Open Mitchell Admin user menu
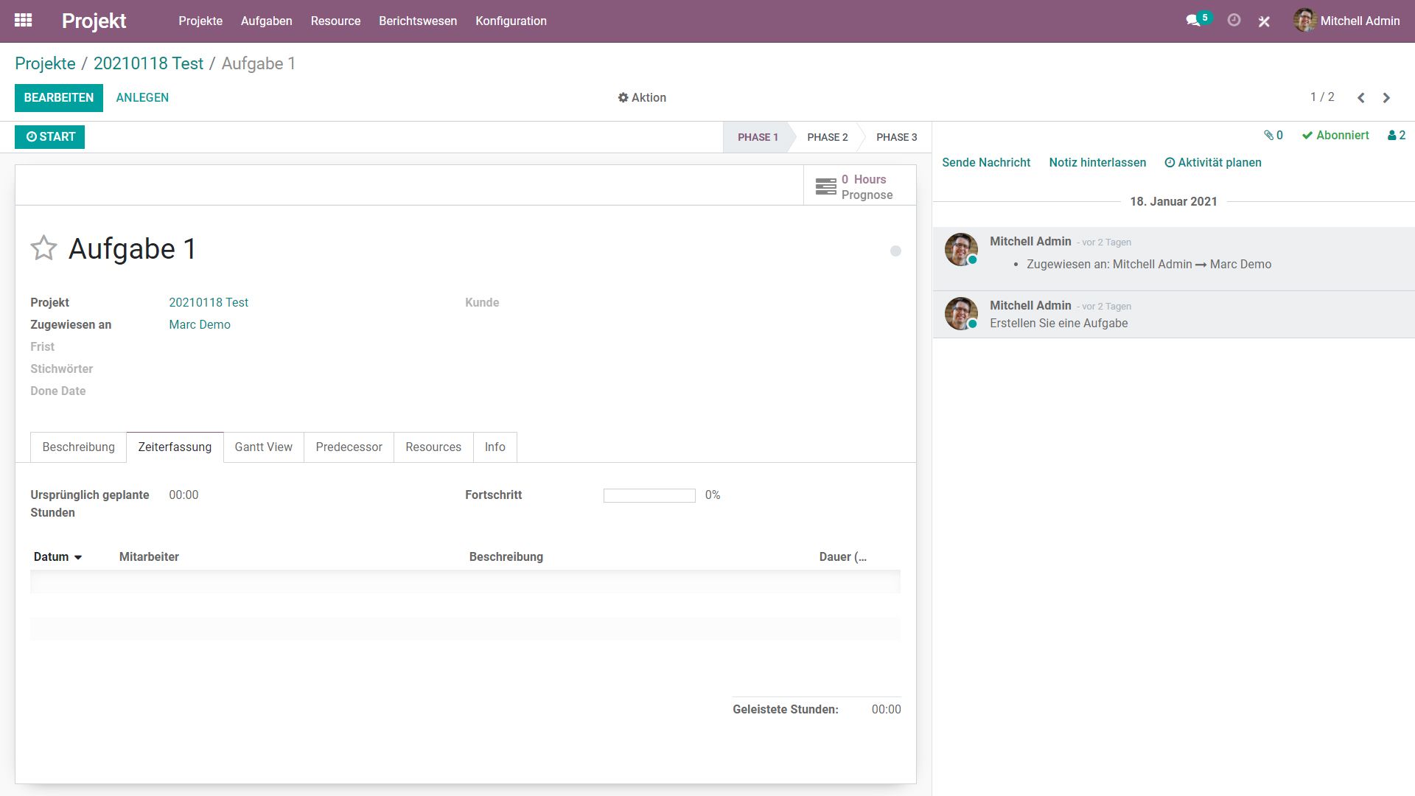The height and width of the screenshot is (796, 1415). click(x=1346, y=21)
